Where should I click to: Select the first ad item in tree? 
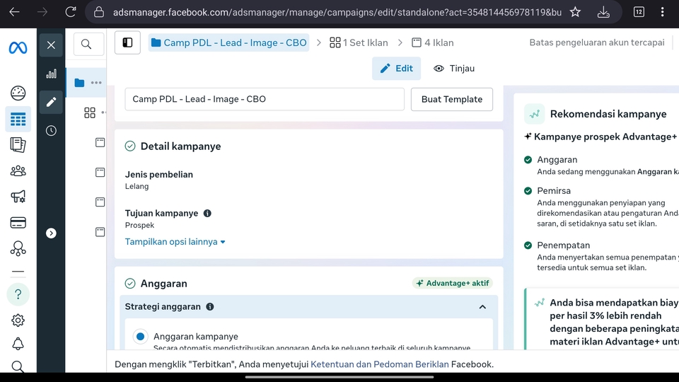click(100, 142)
